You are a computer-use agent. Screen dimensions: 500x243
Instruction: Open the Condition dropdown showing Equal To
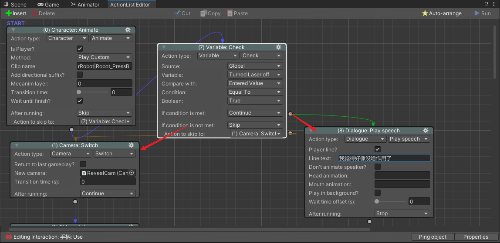point(255,92)
